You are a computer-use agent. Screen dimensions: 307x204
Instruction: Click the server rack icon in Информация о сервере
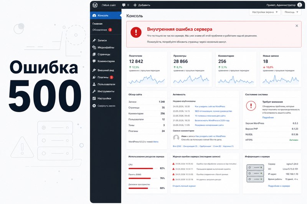(x=255, y=173)
